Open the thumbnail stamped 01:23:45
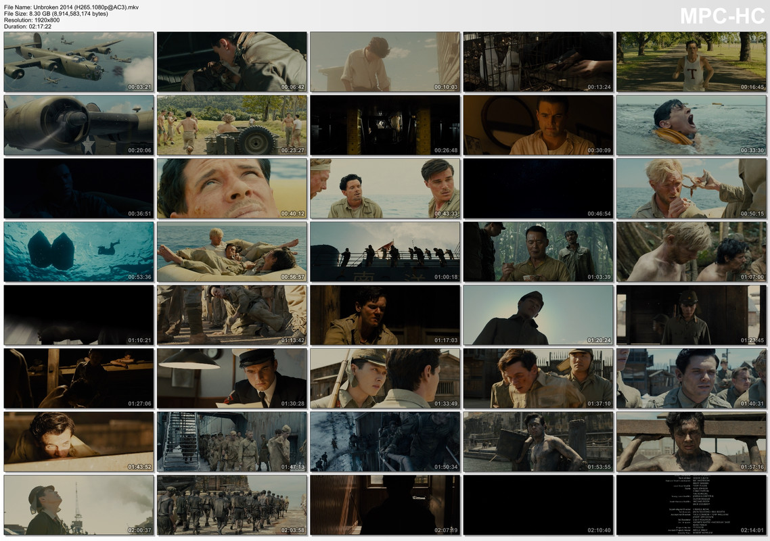This screenshot has width=770, height=541. [692, 315]
